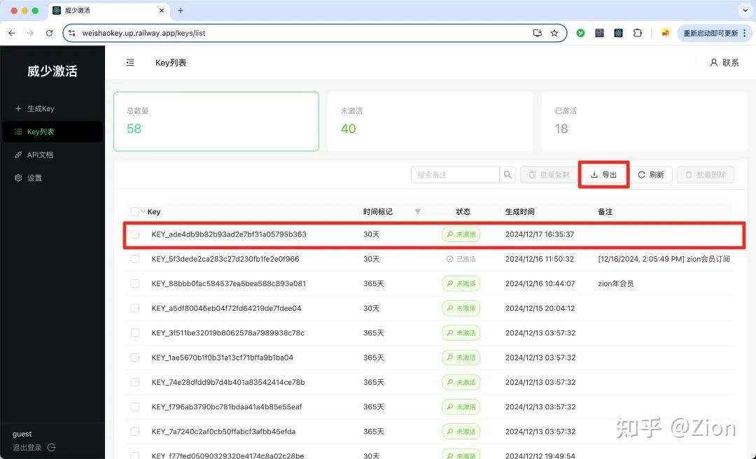
Task: Open the 生成Key sidebar item
Action: pos(52,108)
